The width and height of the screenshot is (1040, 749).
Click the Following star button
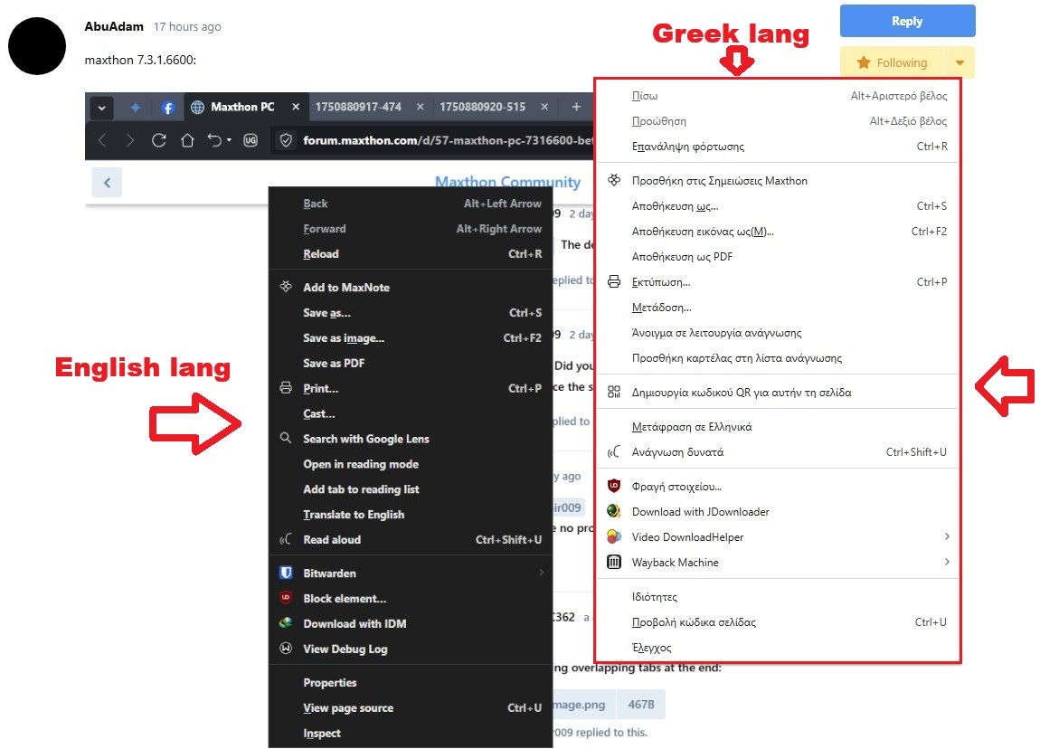(x=892, y=62)
